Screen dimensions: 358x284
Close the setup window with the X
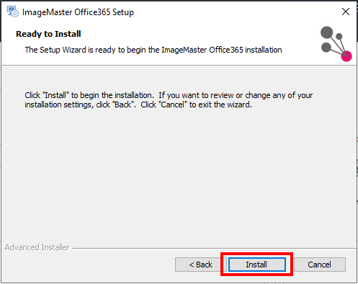coord(346,12)
